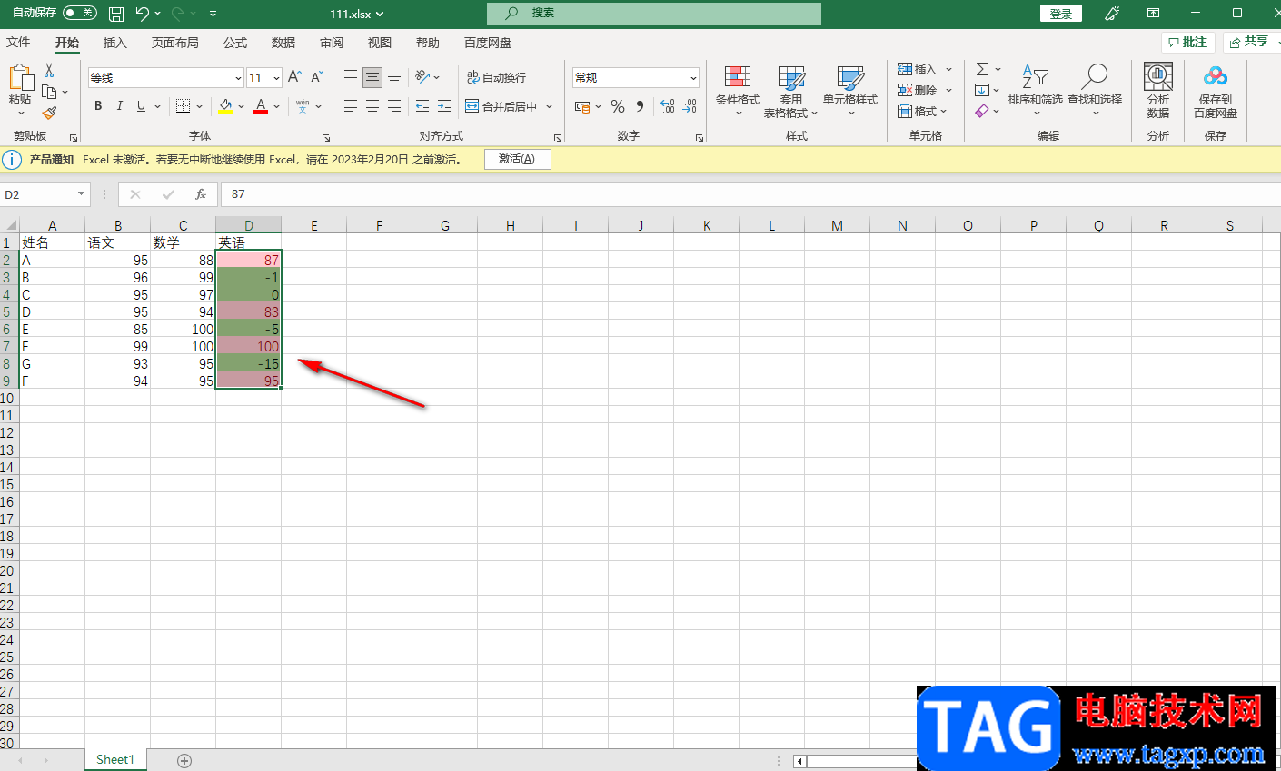1281x771 pixels.
Task: Add a new sheet with the plus button
Action: tap(184, 760)
